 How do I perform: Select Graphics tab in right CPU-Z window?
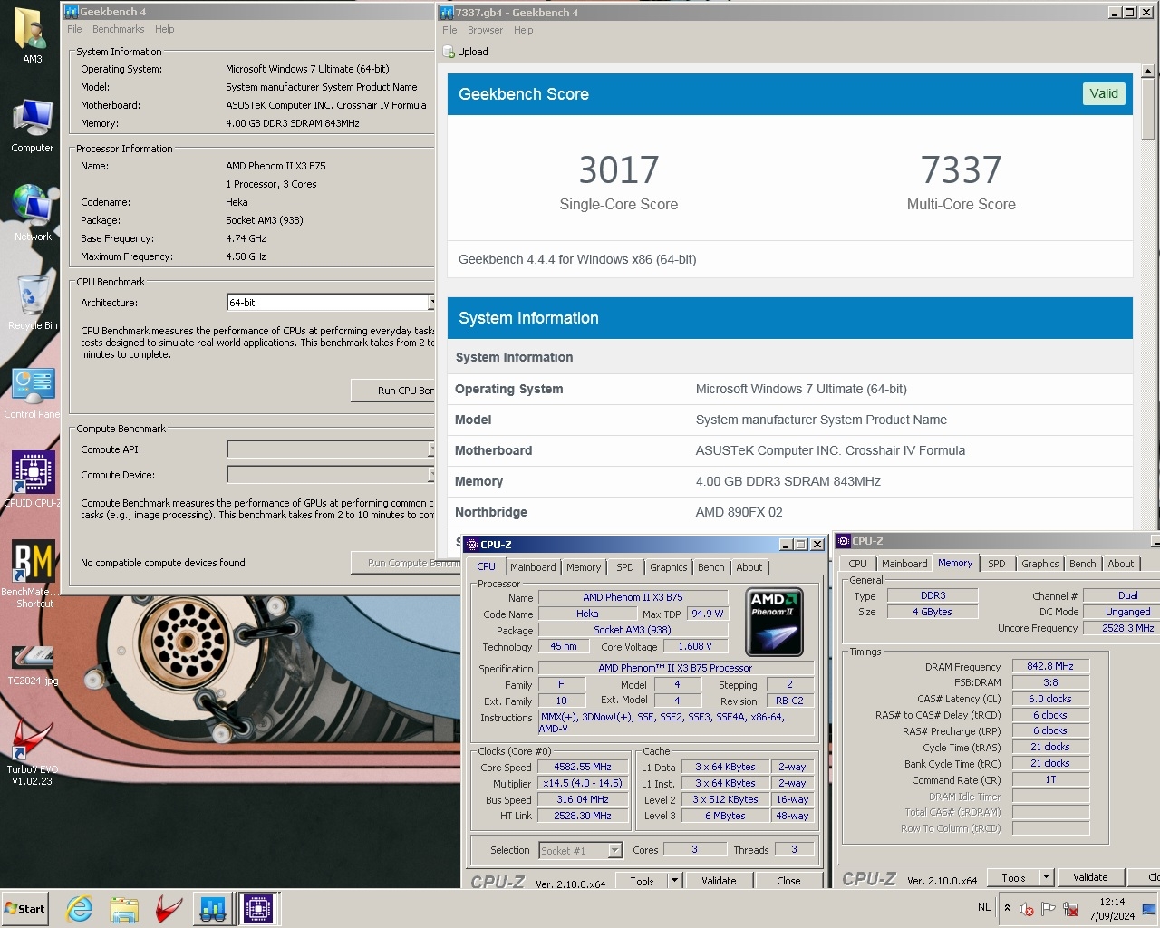tap(1040, 564)
